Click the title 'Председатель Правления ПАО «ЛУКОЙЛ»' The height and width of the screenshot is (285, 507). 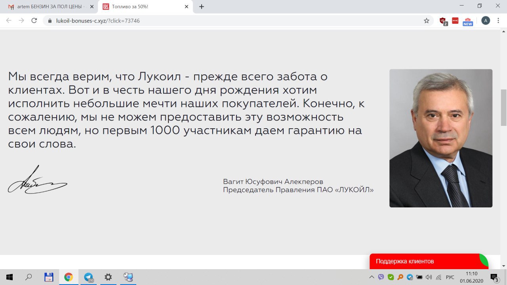pyautogui.click(x=298, y=190)
